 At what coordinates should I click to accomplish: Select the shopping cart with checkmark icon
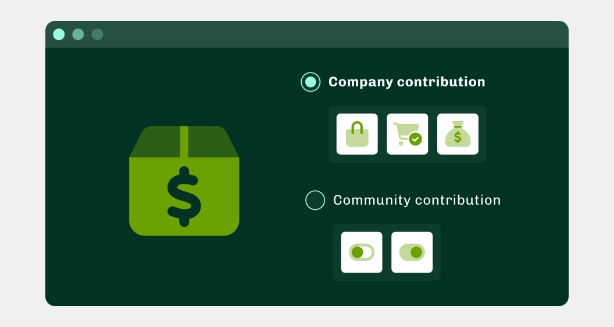pos(407,134)
